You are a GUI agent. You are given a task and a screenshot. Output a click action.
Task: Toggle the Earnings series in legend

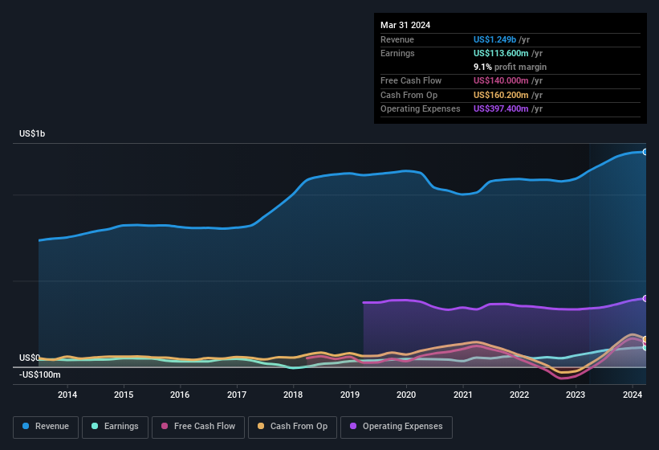click(x=115, y=427)
